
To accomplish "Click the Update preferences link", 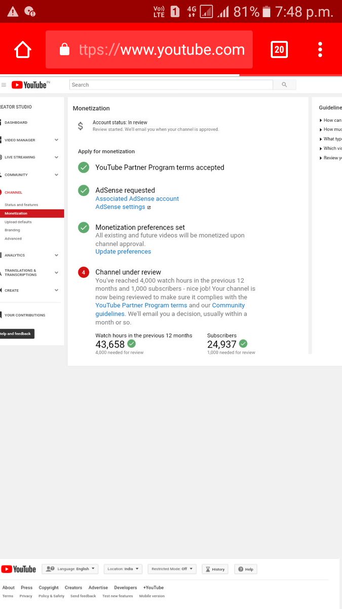I will (123, 252).
